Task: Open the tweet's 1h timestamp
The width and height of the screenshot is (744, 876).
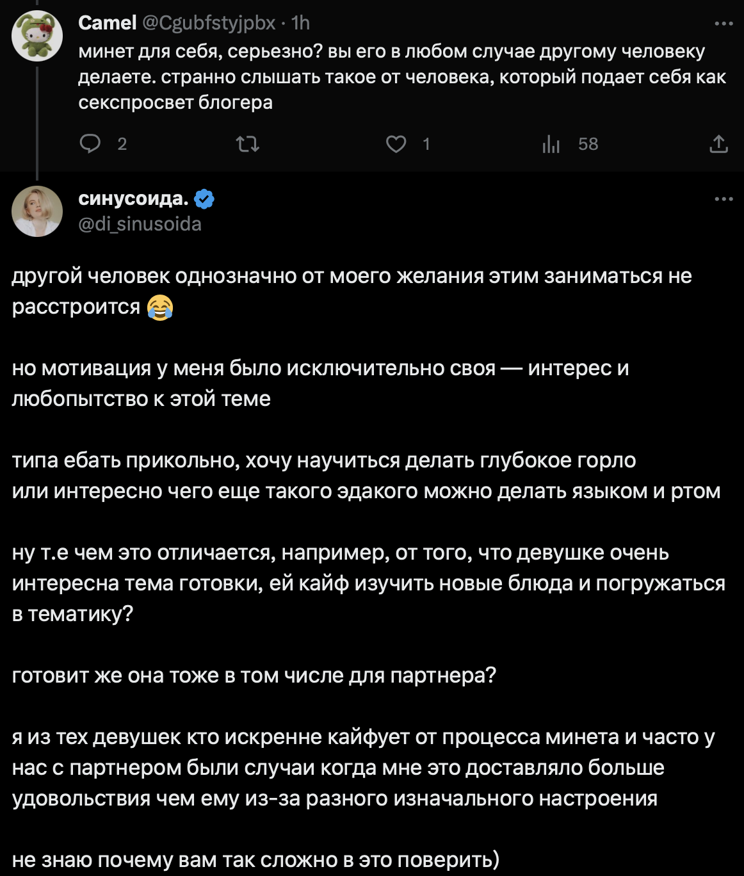Action: (x=301, y=23)
